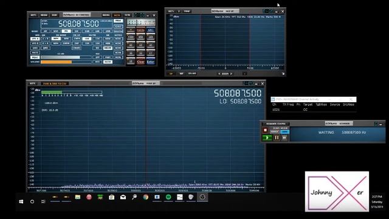Click channel 1021 row in DSD+ window
The width and height of the screenshot is (389, 219).
pyautogui.click(x=314, y=109)
